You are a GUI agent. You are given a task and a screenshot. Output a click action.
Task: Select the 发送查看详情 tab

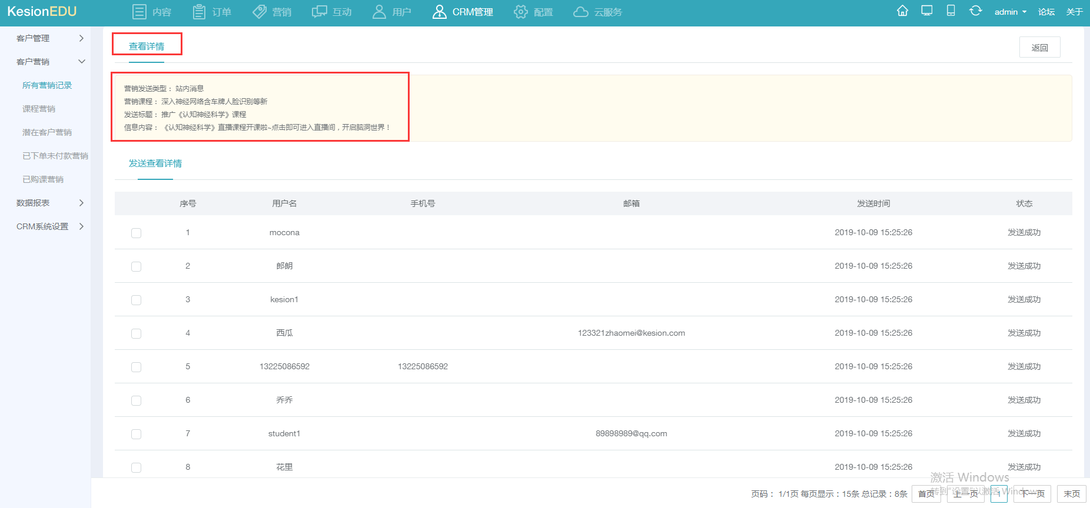(155, 163)
